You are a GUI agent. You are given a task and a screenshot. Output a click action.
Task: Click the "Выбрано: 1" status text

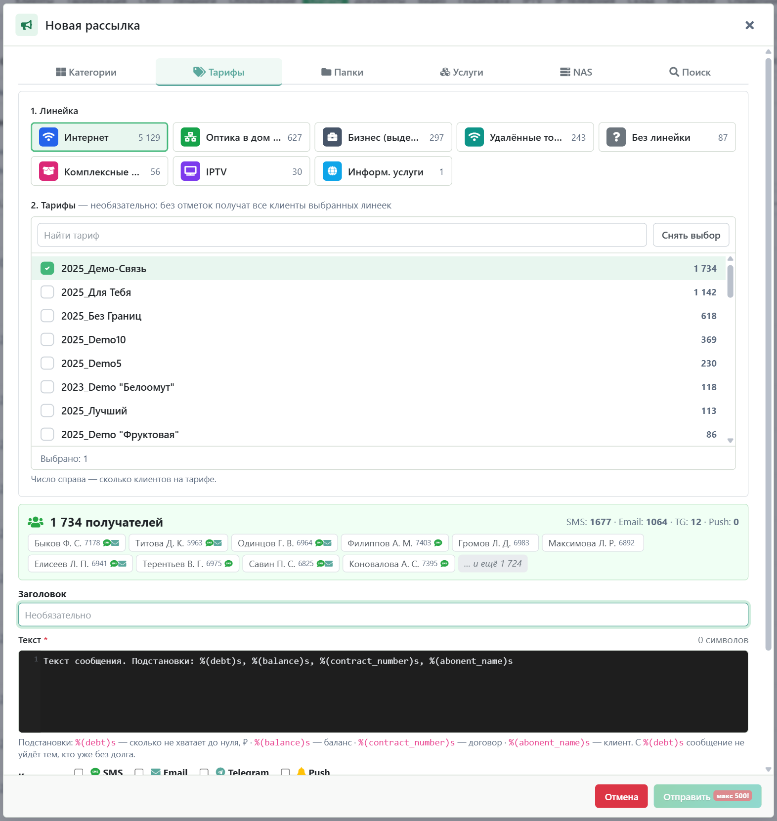click(64, 458)
